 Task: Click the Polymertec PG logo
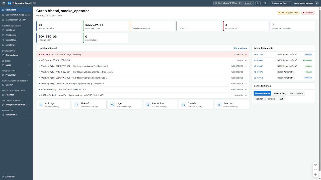point(9,3)
